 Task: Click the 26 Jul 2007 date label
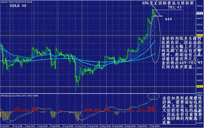(5, 126)
